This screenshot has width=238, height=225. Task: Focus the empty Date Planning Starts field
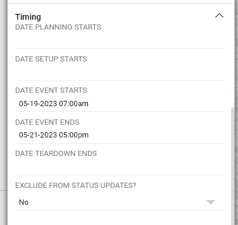click(119, 40)
